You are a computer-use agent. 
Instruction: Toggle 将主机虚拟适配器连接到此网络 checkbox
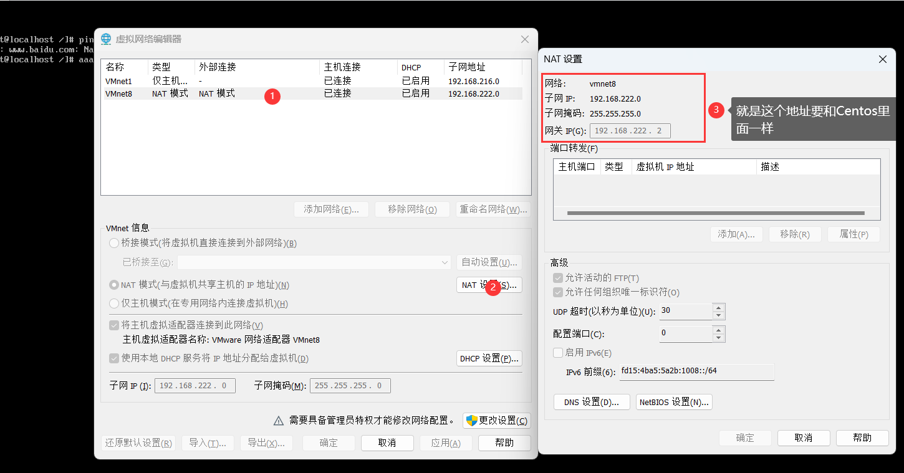[x=114, y=325]
